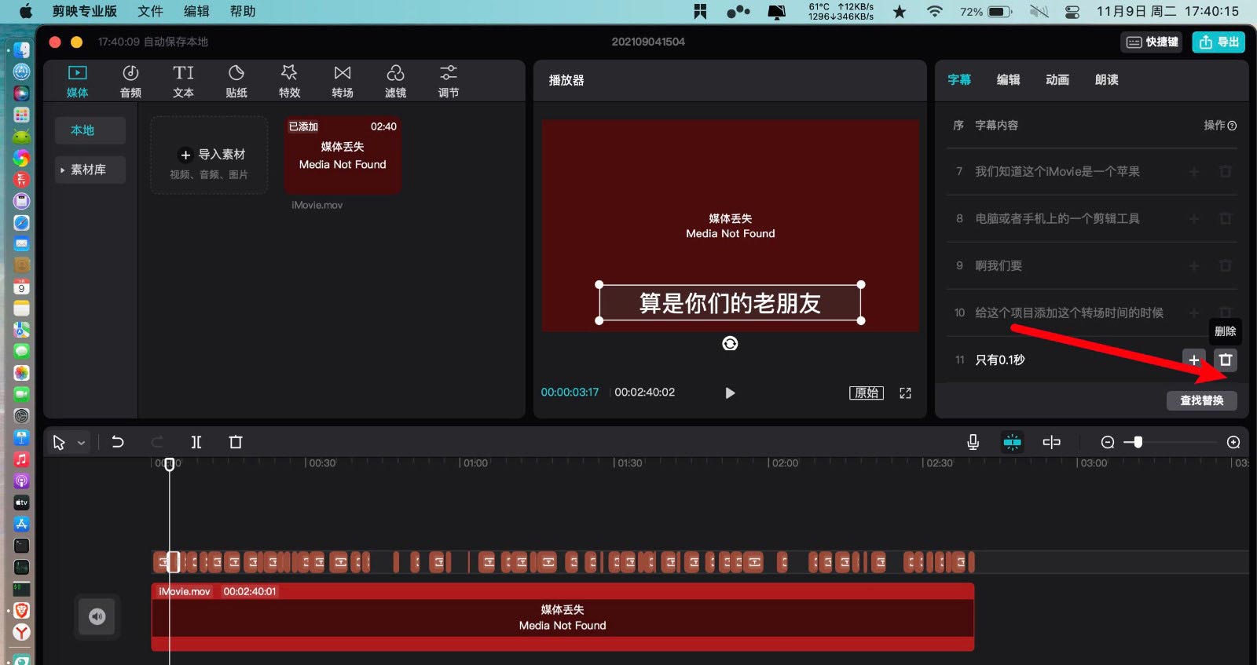Open the 文件 menu in menu bar
1257x665 pixels.
click(150, 11)
